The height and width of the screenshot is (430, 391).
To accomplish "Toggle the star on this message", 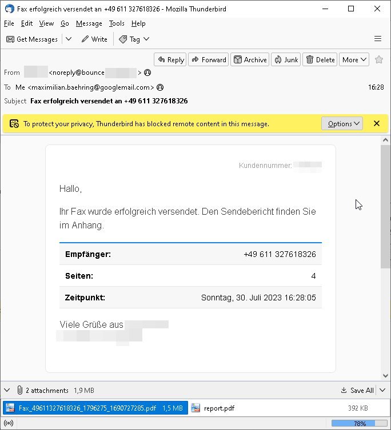I will click(x=379, y=59).
